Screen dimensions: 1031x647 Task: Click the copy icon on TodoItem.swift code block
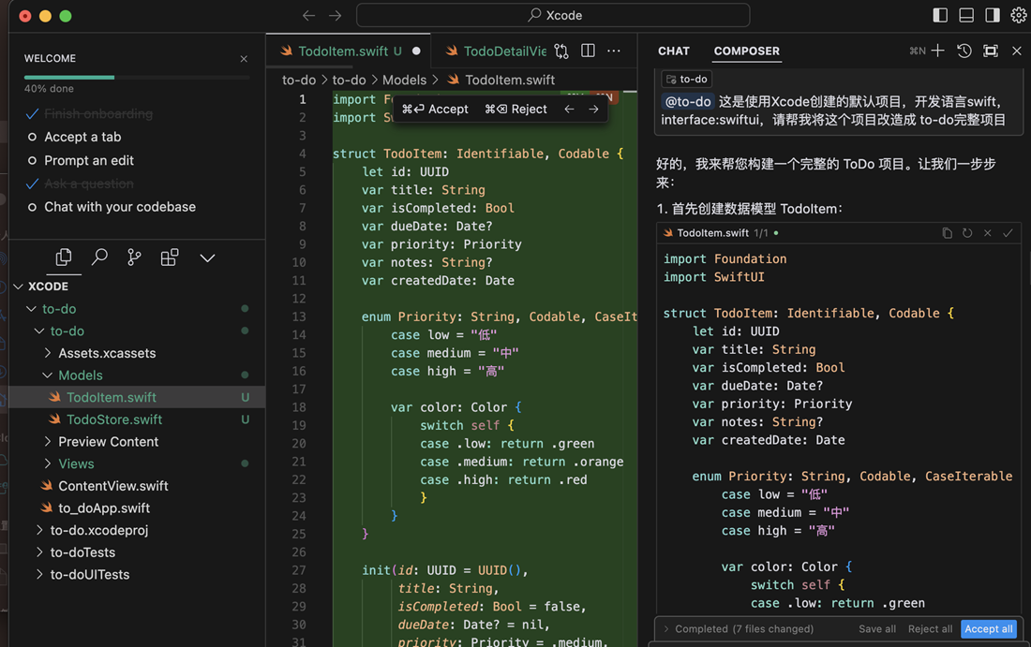click(x=947, y=233)
